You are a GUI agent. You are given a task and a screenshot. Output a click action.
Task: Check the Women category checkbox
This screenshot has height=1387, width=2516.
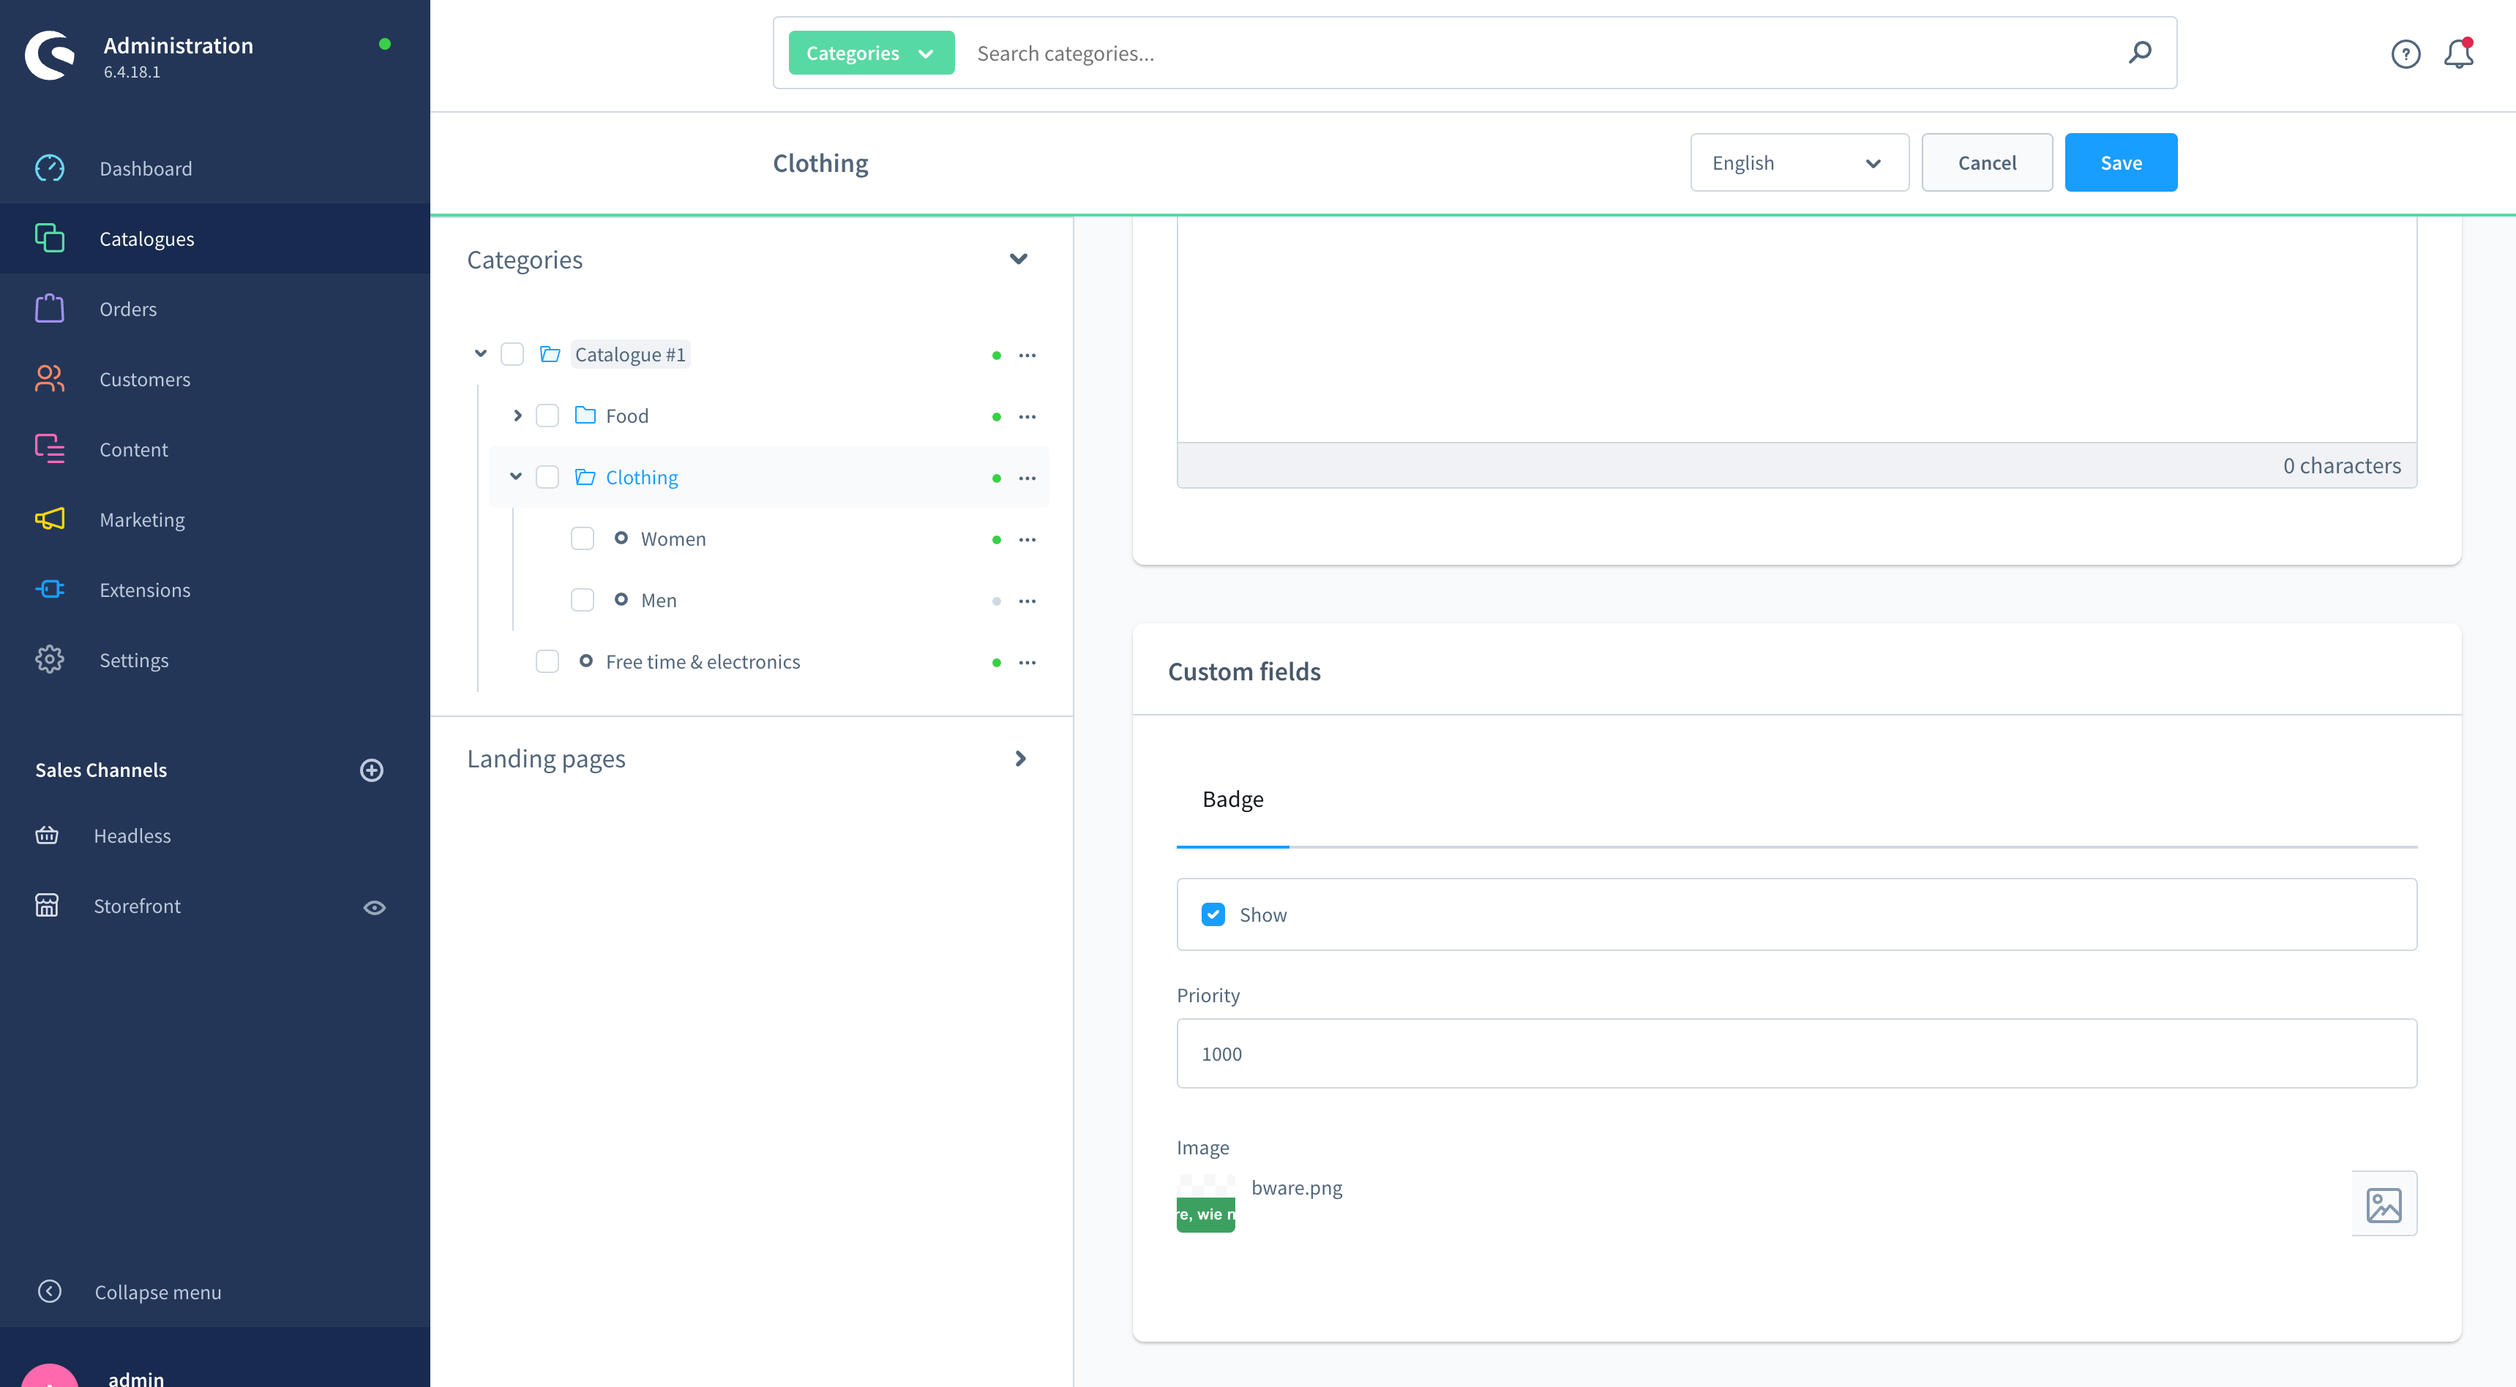582,539
